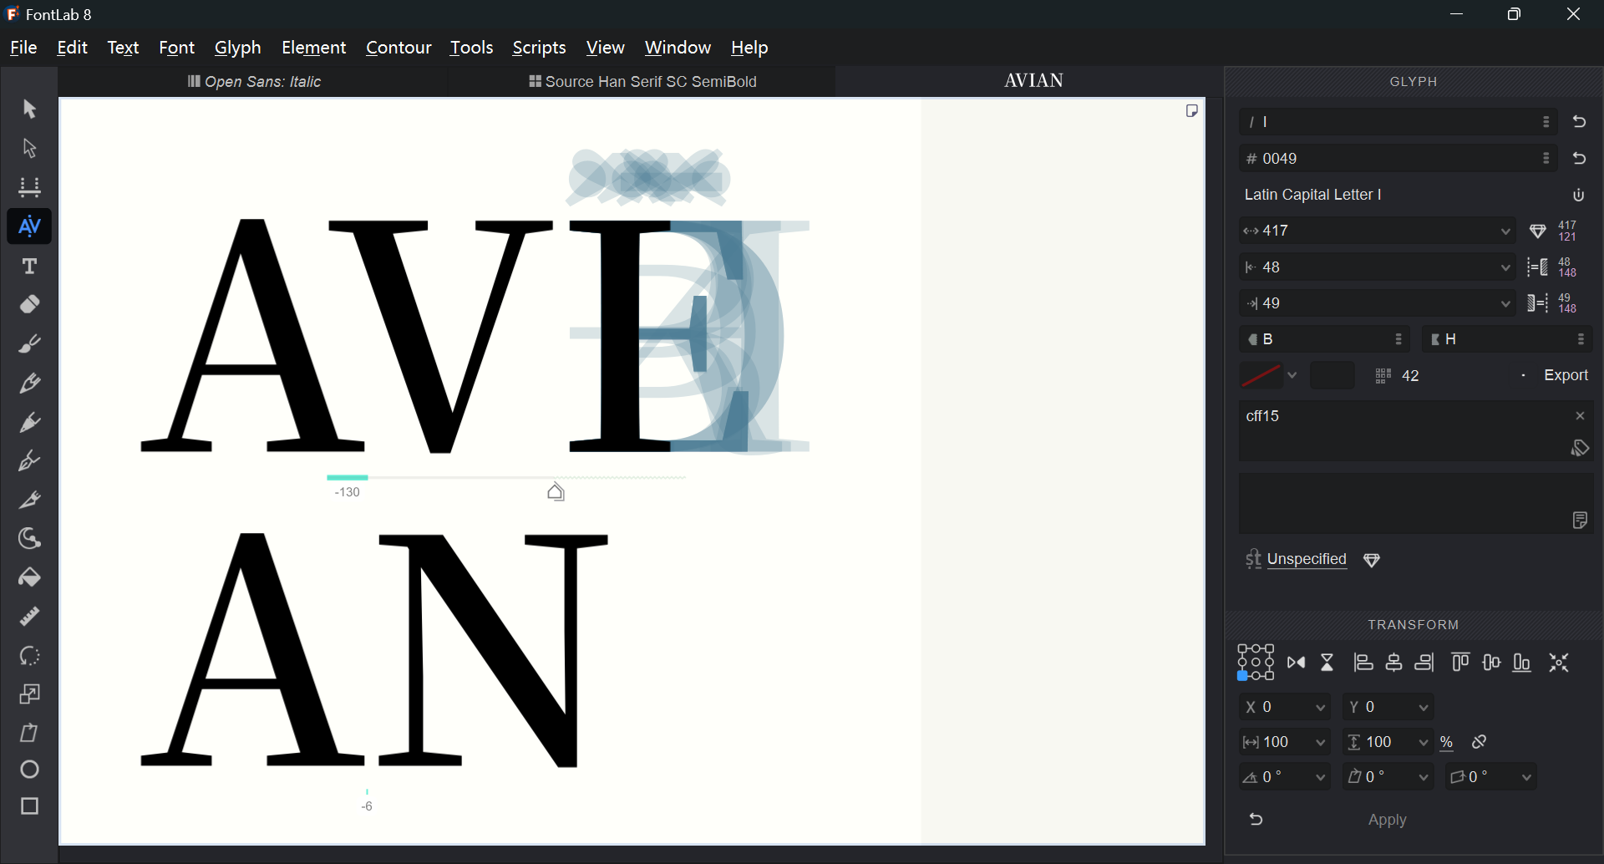Toggle the percent units for scale
Screen dimensions: 1604x864
[x=1448, y=743]
